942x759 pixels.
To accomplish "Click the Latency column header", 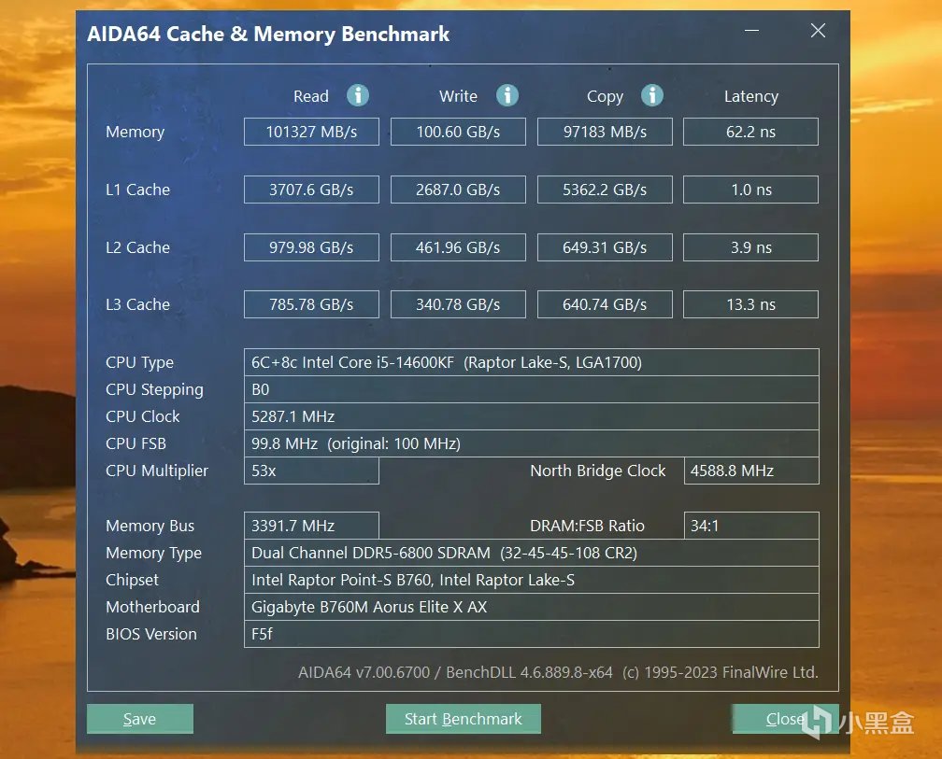I will pyautogui.click(x=751, y=96).
